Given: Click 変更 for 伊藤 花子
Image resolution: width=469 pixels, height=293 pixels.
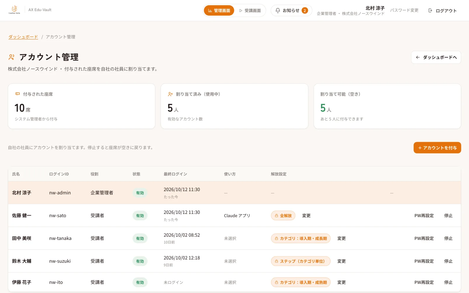Looking at the screenshot, I should 341,282.
